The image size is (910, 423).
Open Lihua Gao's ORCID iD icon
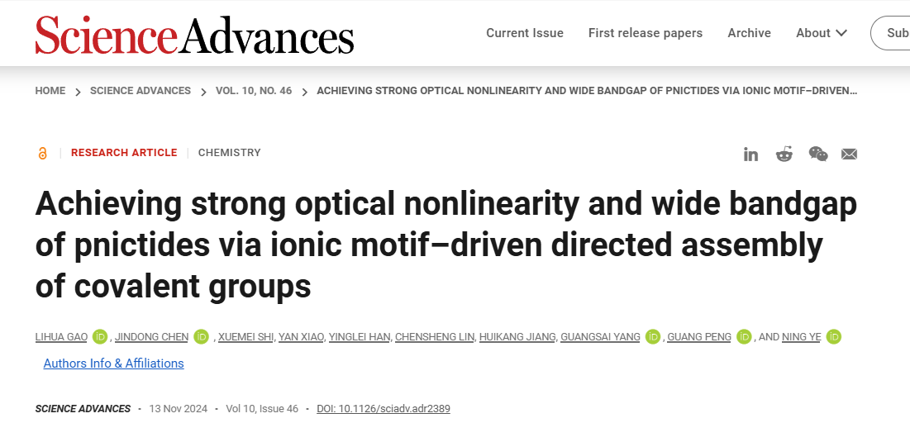[100, 336]
